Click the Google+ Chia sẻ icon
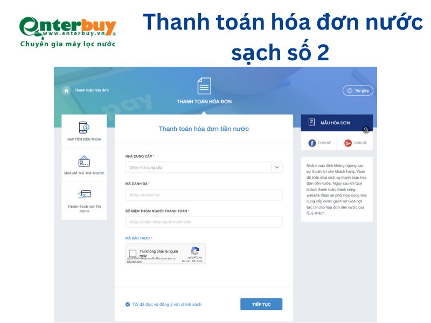The width and height of the screenshot is (431, 323). click(x=348, y=143)
